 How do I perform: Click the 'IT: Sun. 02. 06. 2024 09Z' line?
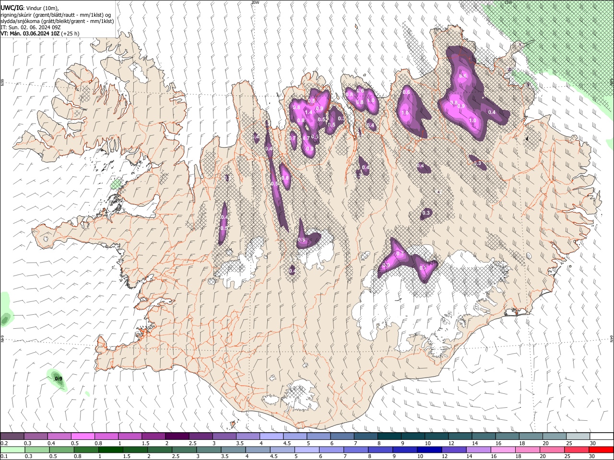[30, 27]
